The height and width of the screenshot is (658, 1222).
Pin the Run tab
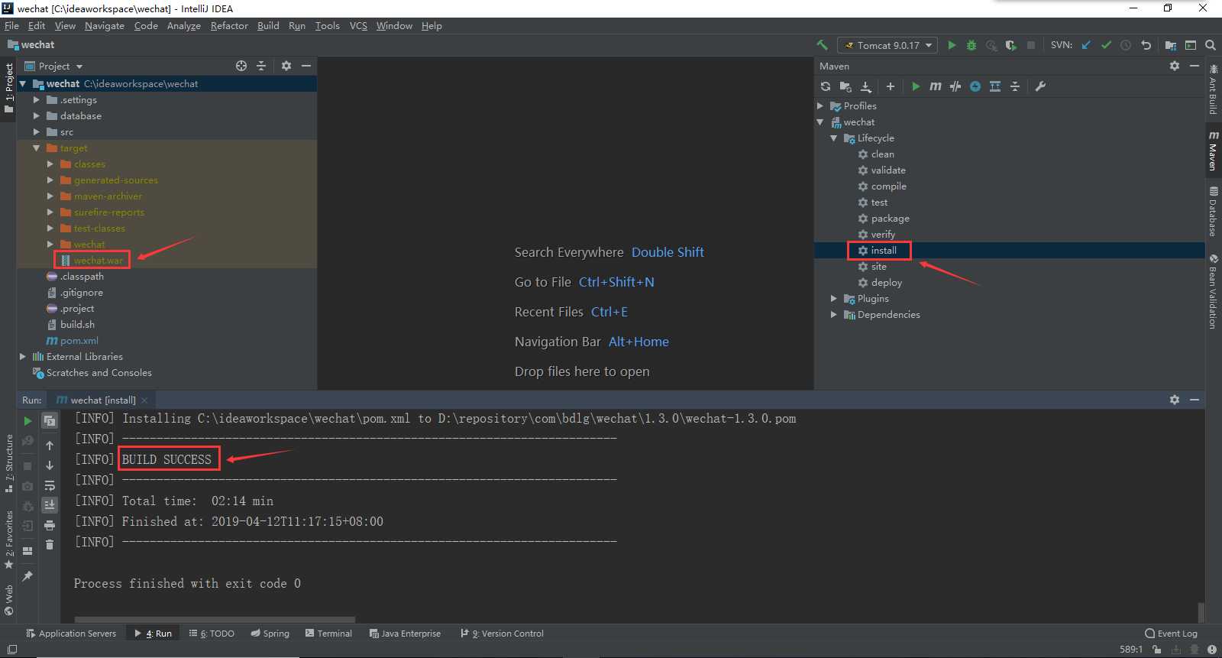point(27,576)
